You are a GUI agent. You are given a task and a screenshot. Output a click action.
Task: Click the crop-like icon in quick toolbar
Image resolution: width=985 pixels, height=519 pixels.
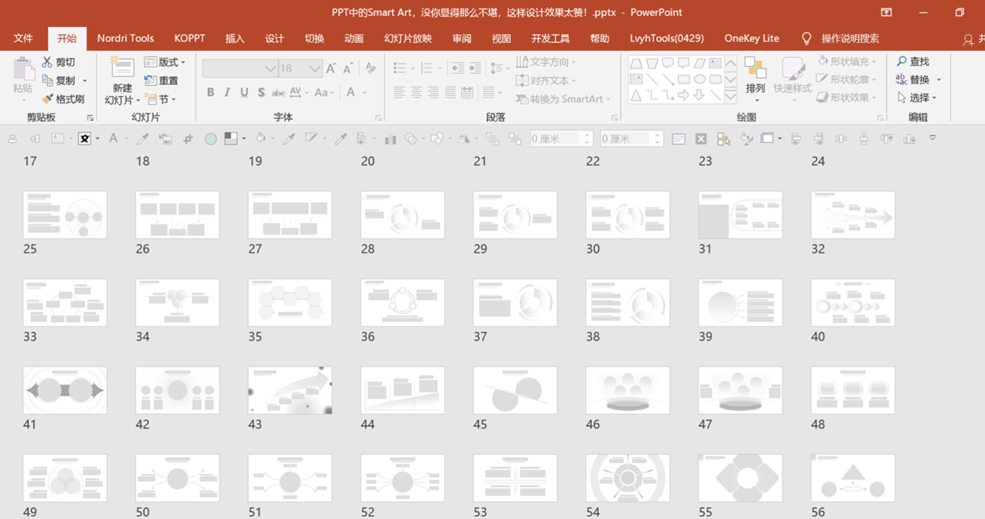tap(188, 139)
